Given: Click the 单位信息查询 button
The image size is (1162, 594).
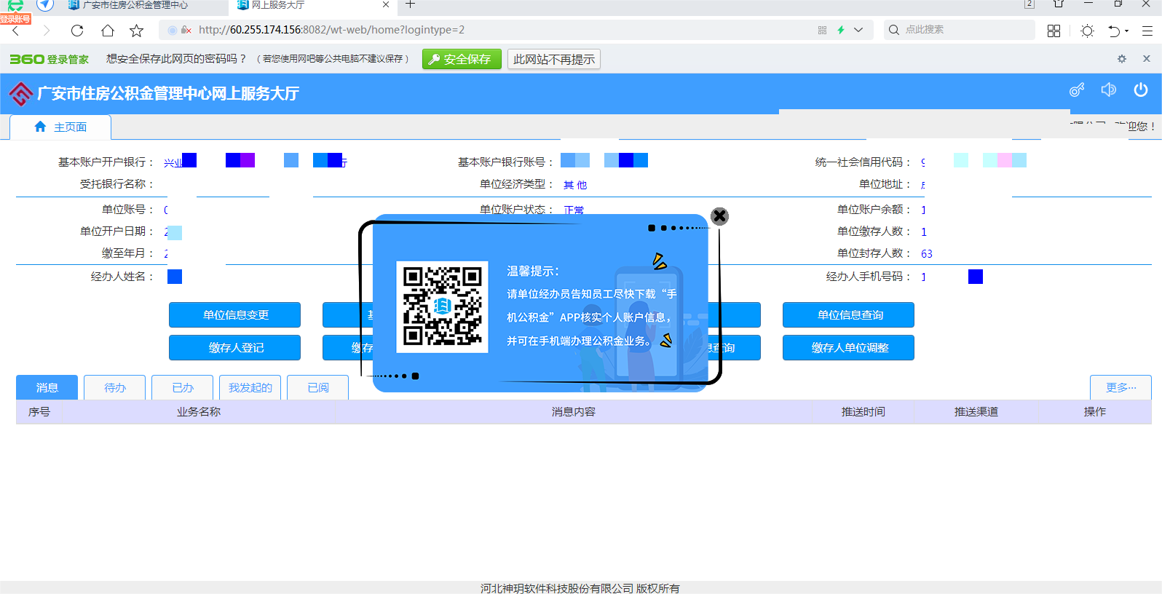Looking at the screenshot, I should tap(848, 314).
